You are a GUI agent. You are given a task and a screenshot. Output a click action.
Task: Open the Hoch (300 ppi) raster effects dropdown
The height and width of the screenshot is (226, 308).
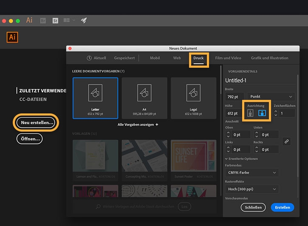point(252,189)
